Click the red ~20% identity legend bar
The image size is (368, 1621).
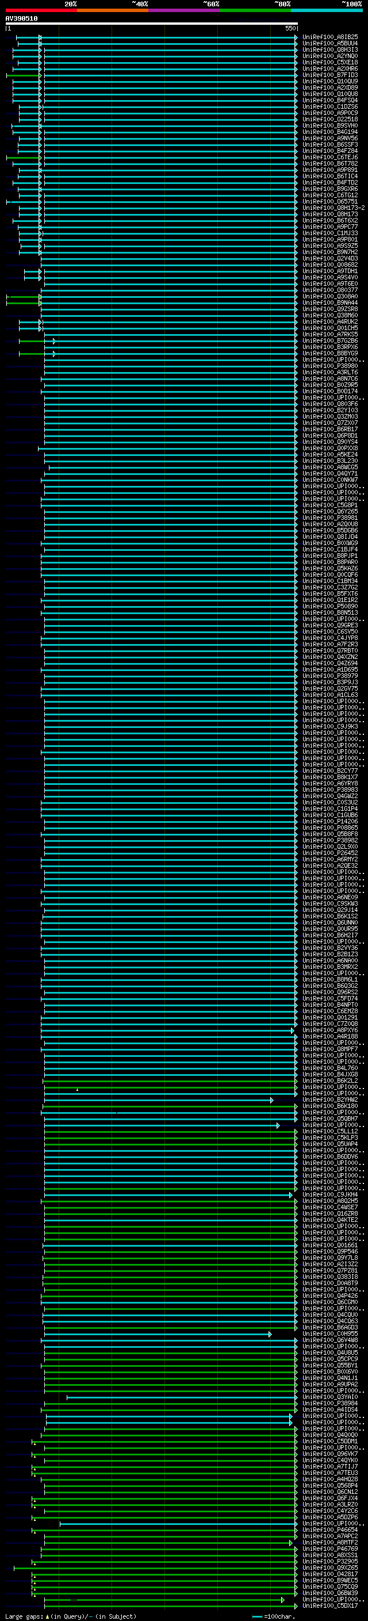pos(41,10)
